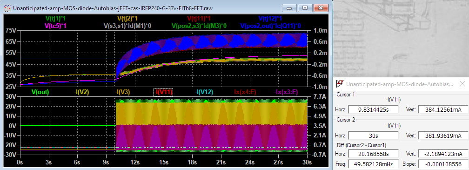Click the 30V lower pane axis label
Image resolution: width=469 pixels, height=170 pixels.
[11, 96]
